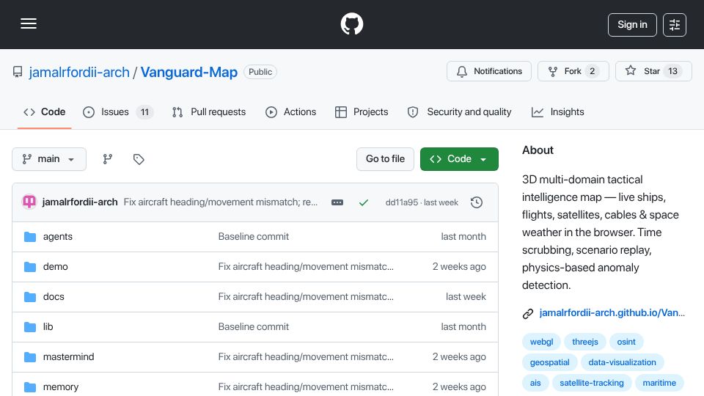Viewport: 704px width, 396px height.
Task: Click the Notifications bell button
Action: click(x=489, y=71)
